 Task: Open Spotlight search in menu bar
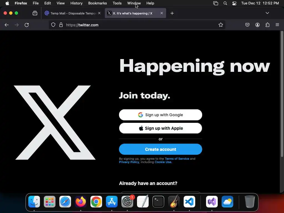tap(225, 3)
